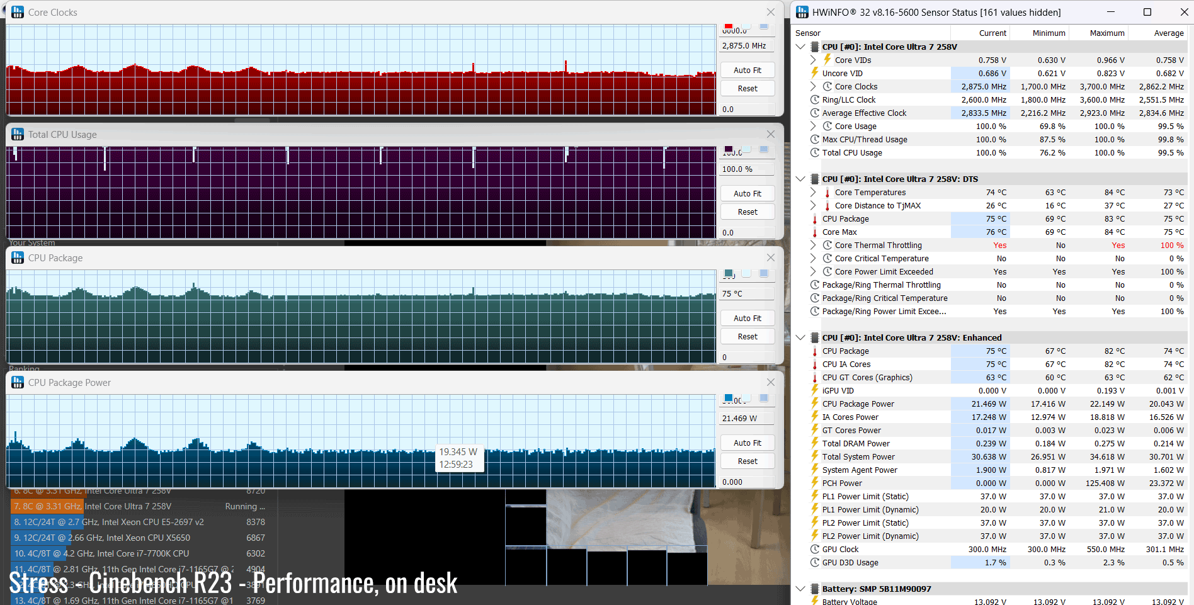Click the HWiNFO icon in Sensor Status title bar
The image size is (1194, 605).
tap(802, 12)
